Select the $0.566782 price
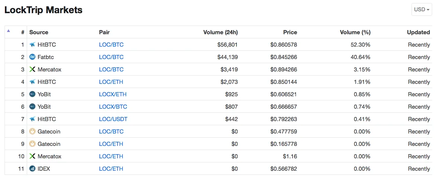445x182 pixels. click(x=283, y=169)
